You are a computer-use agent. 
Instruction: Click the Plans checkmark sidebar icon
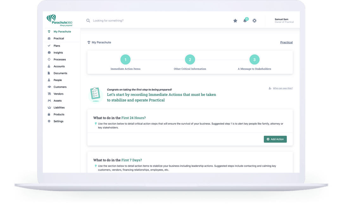pos(49,46)
